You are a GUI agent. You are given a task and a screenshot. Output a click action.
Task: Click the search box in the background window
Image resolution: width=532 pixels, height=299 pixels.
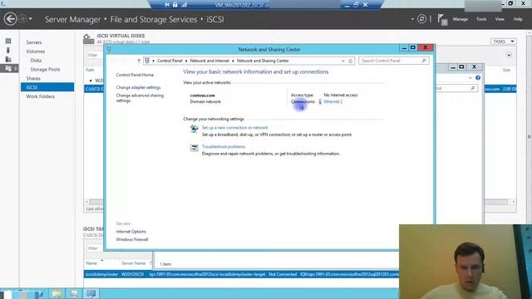point(456,88)
